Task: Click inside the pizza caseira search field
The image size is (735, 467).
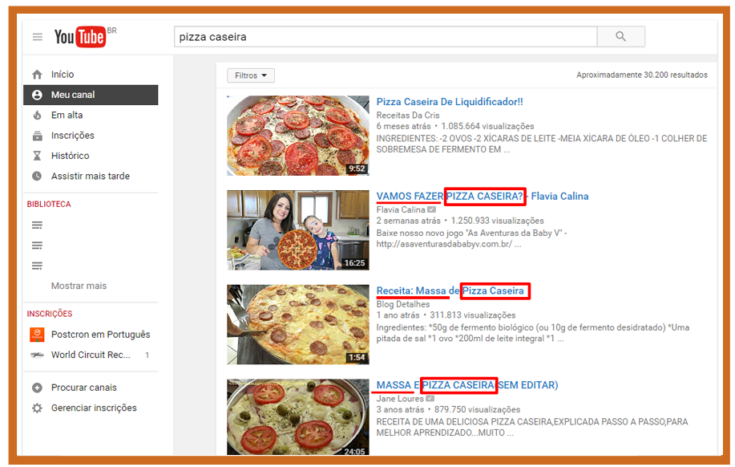Action: tap(385, 37)
